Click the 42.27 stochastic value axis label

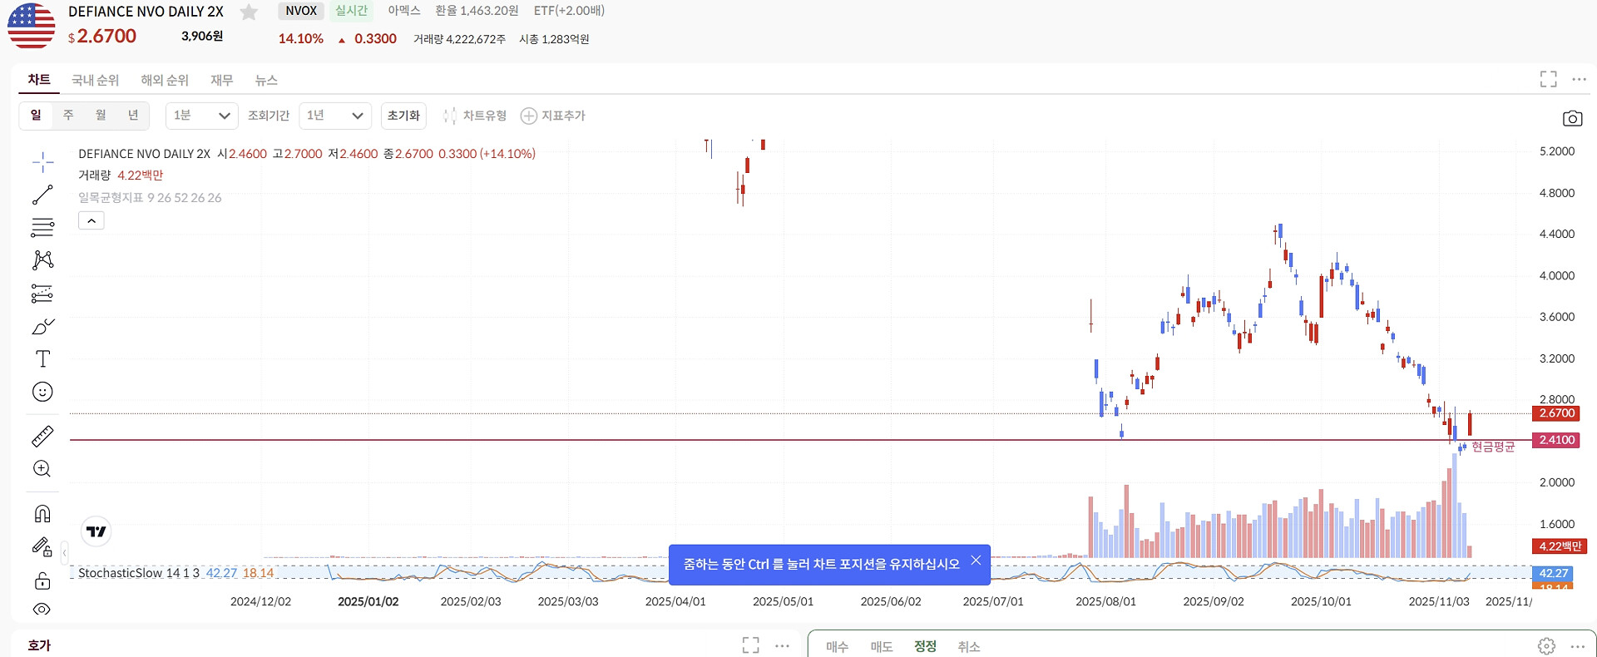(1553, 573)
